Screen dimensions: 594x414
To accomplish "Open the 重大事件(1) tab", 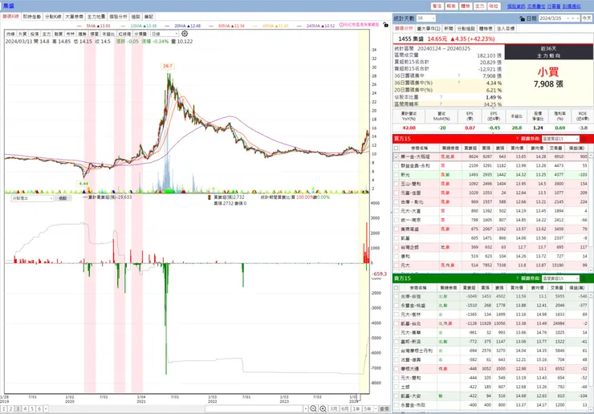I will (429, 28).
